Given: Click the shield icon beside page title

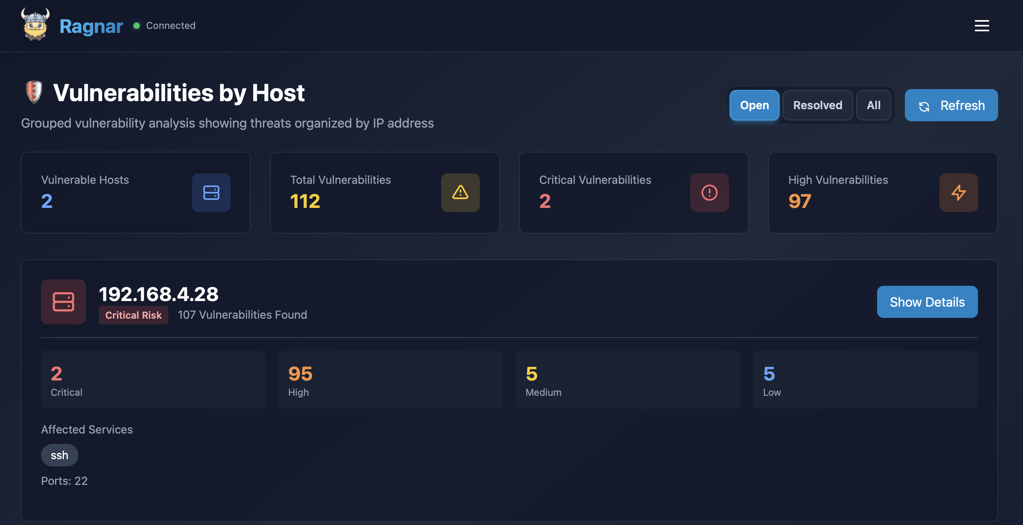Looking at the screenshot, I should click(x=34, y=92).
